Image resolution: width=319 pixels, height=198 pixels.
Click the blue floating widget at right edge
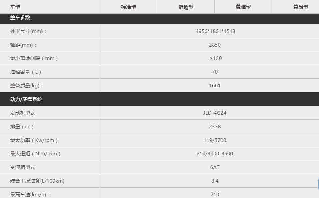(318, 183)
